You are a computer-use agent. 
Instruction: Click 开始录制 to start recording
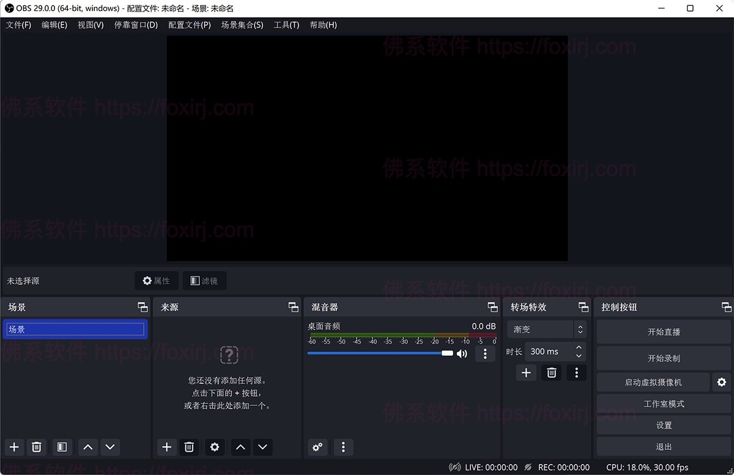point(664,358)
